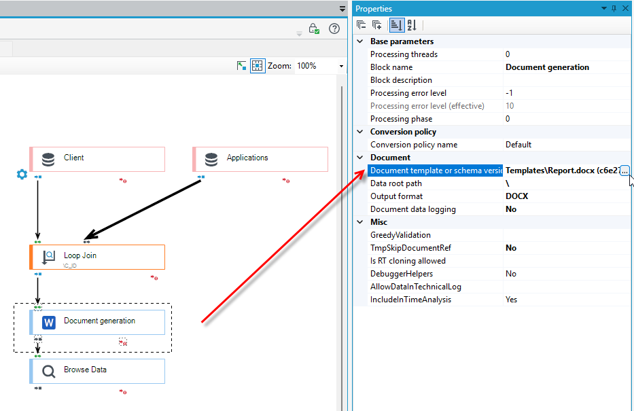Select the Block name value field
634x411 pixels.
point(565,67)
